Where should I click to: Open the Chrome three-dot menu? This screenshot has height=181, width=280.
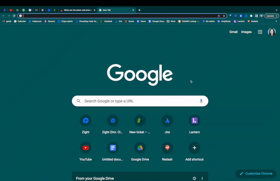click(276, 16)
